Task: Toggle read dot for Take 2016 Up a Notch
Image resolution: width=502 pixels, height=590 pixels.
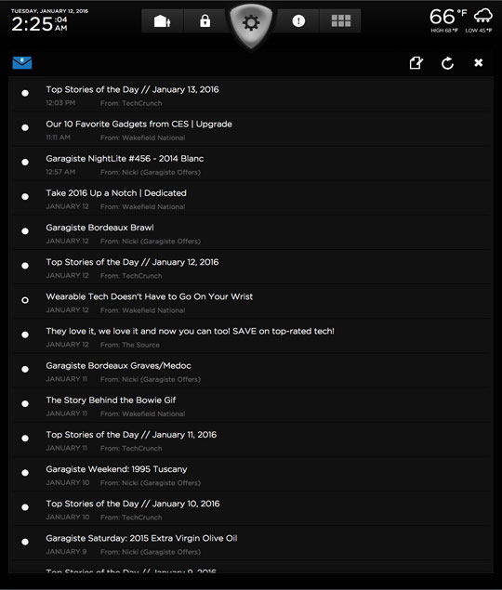Action: 25,196
